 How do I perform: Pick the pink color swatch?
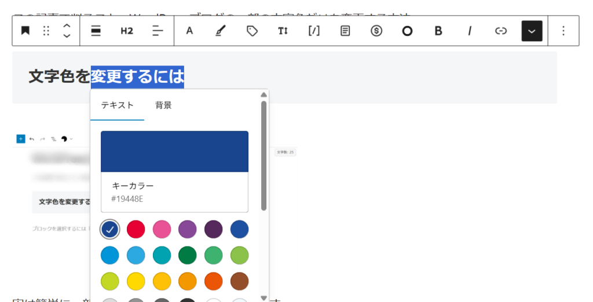click(x=162, y=229)
